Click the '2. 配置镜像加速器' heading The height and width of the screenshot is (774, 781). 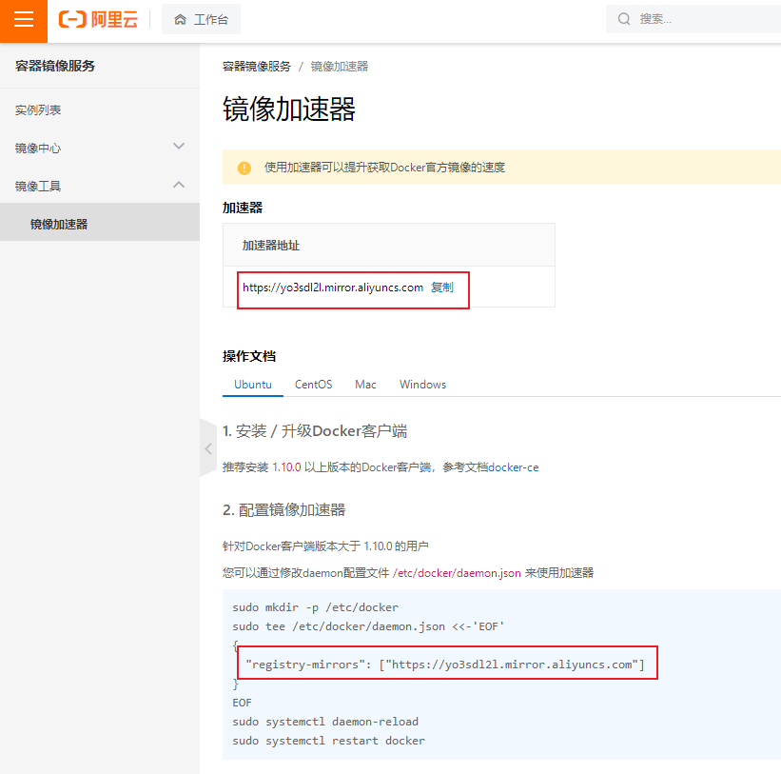point(283,510)
